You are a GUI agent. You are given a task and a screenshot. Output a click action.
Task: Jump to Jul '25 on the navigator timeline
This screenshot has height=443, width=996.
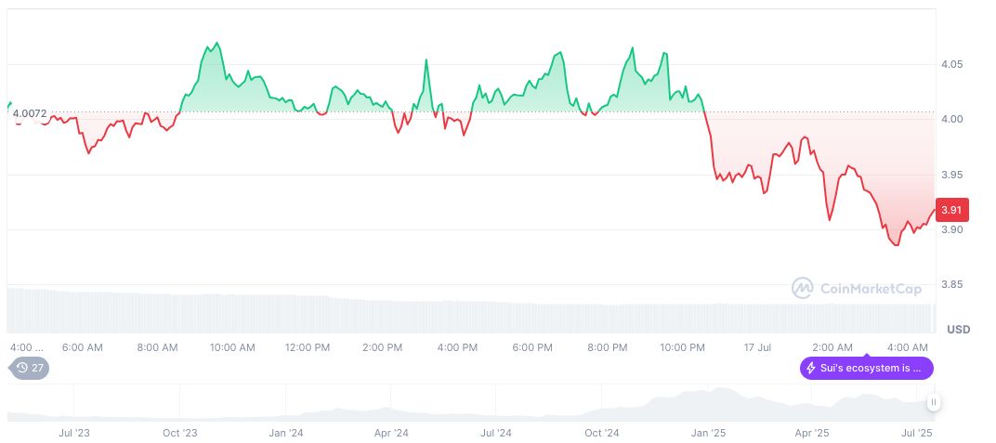[918, 433]
